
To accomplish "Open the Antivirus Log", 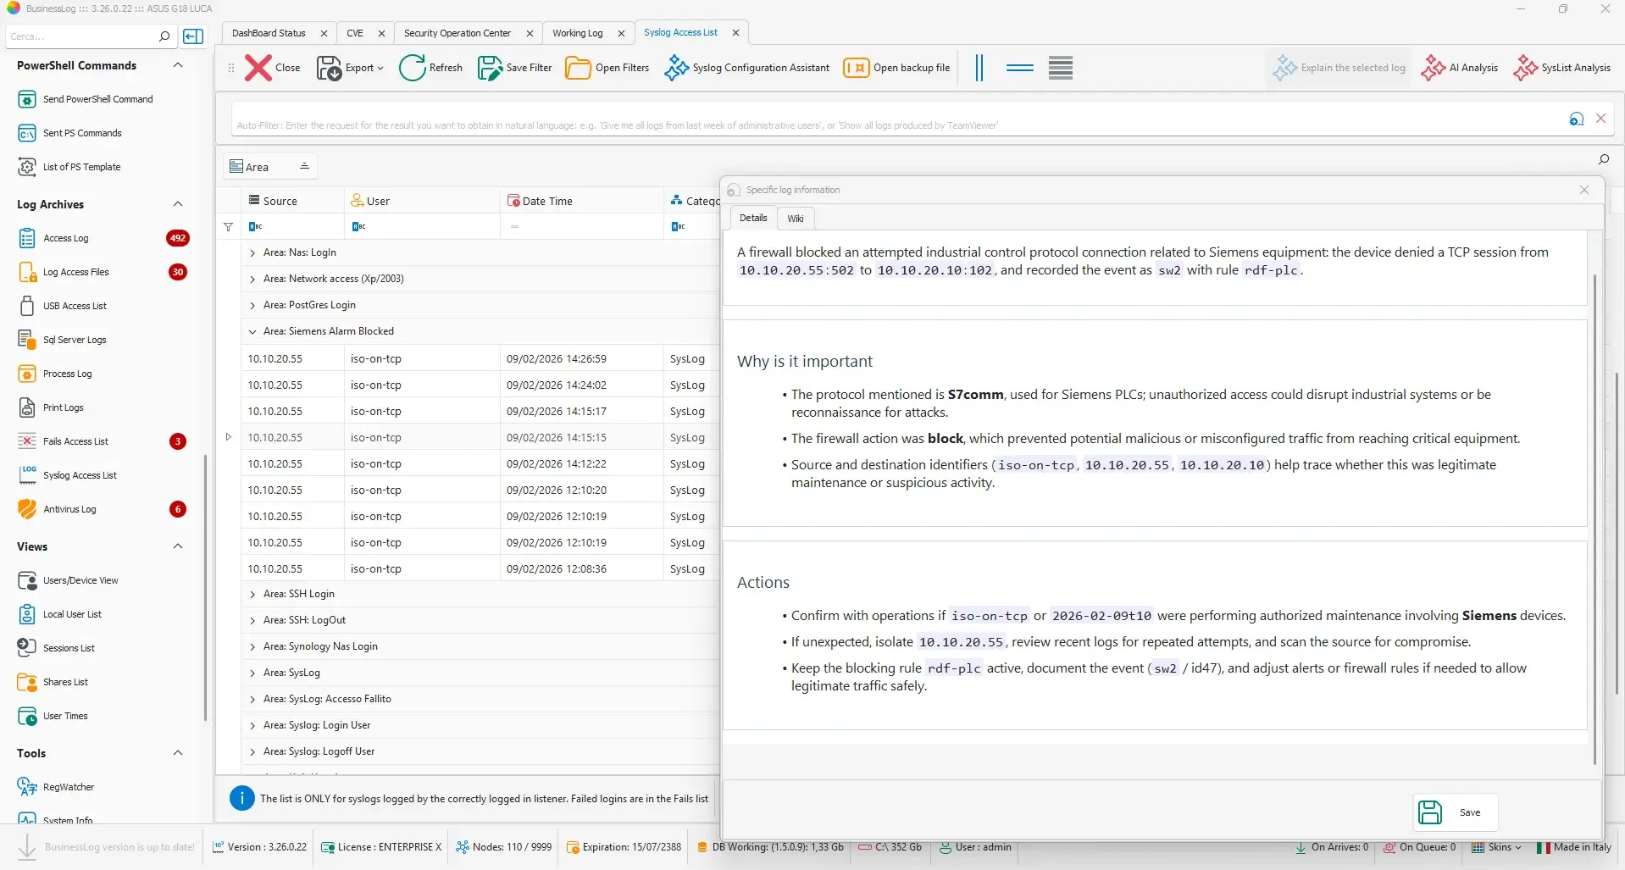I will [57, 509].
